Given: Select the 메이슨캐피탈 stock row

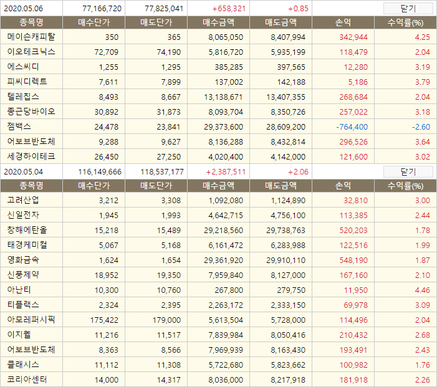Looking at the screenshot, I should 218,37.
